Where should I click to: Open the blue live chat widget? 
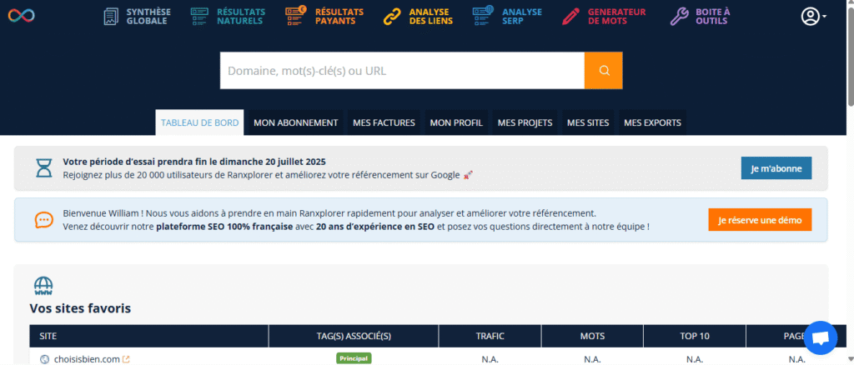click(821, 337)
